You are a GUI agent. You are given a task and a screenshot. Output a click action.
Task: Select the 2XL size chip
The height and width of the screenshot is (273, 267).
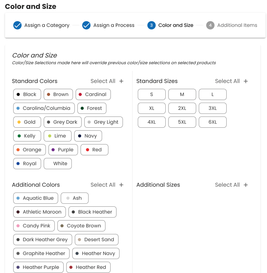point(182,108)
